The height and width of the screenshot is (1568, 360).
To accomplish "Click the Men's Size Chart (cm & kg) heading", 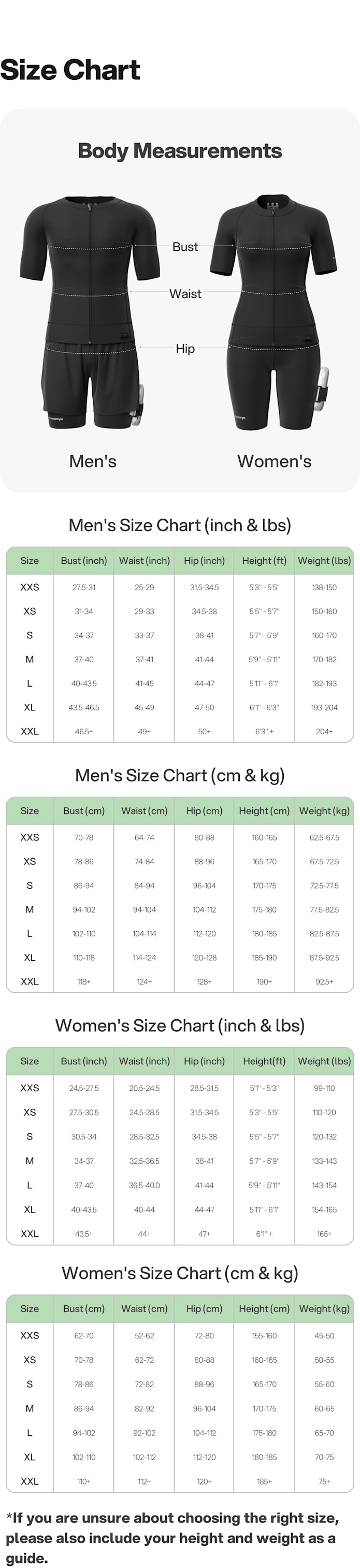I will tap(180, 776).
